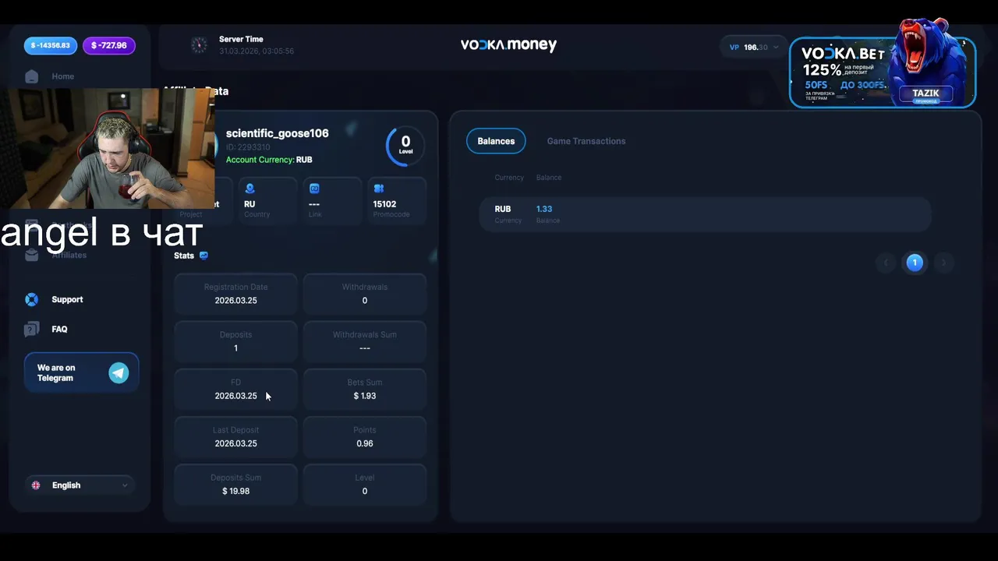Click the next page arrow
The height and width of the screenshot is (561, 998).
(943, 263)
